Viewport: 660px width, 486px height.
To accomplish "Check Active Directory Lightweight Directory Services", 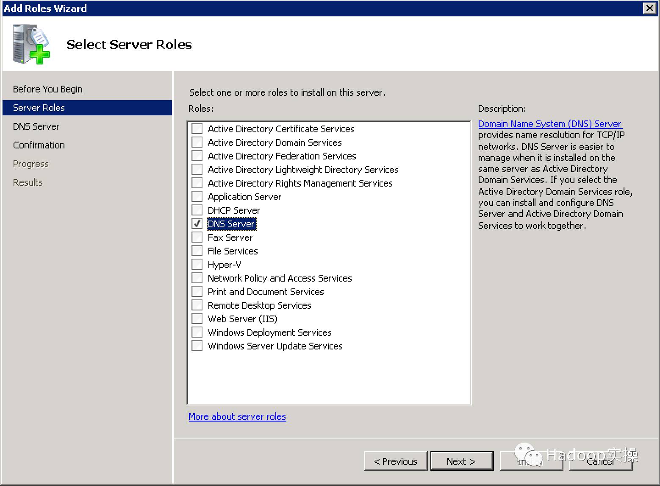I will [197, 169].
